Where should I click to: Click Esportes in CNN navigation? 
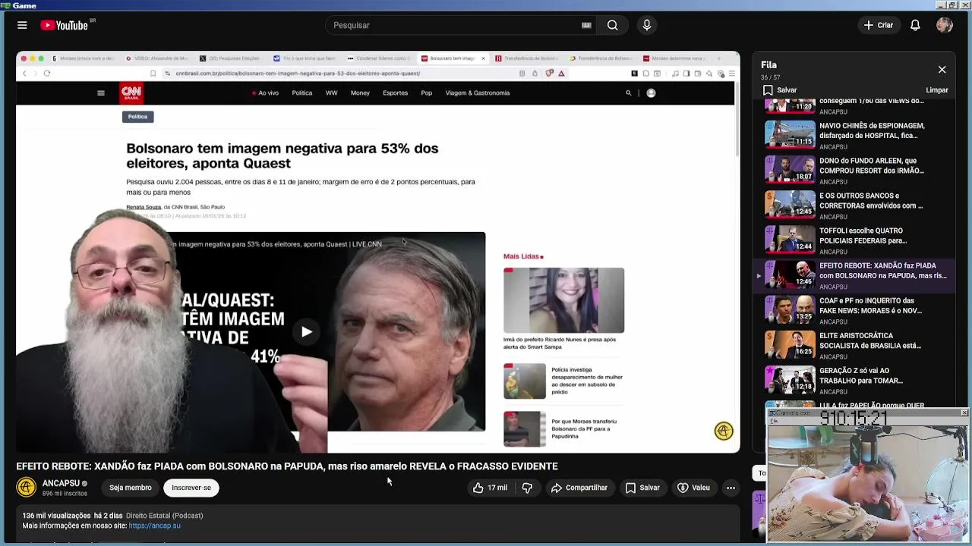pyautogui.click(x=395, y=93)
